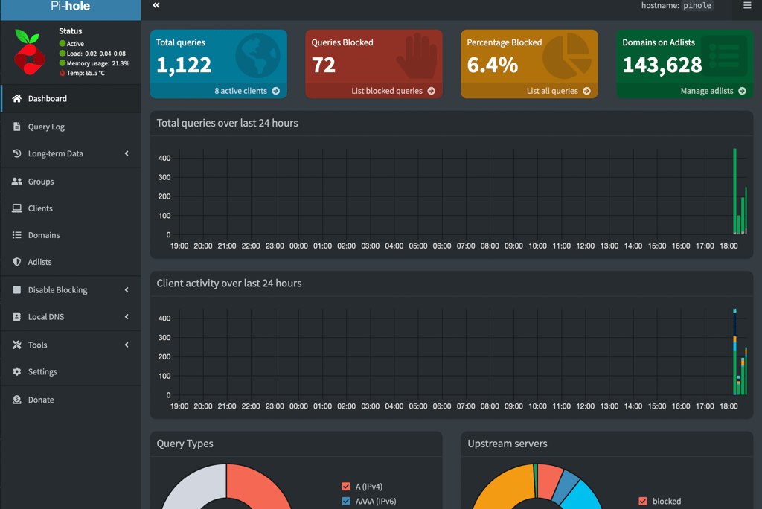Screen dimensions: 762x509
Task: Click the Clients laptop icon
Action: [x=17, y=208]
